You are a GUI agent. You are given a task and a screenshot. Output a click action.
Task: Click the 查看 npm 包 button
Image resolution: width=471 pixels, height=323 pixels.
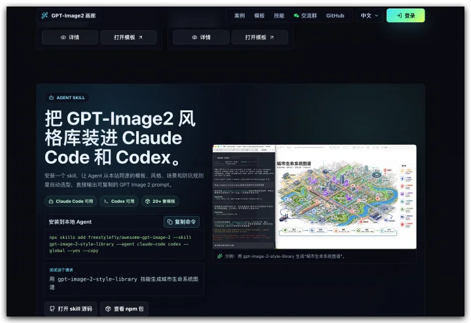[x=124, y=309]
